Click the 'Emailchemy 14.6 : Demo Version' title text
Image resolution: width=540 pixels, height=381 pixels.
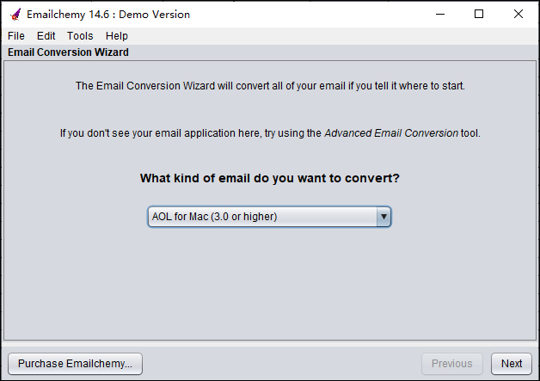pos(108,14)
